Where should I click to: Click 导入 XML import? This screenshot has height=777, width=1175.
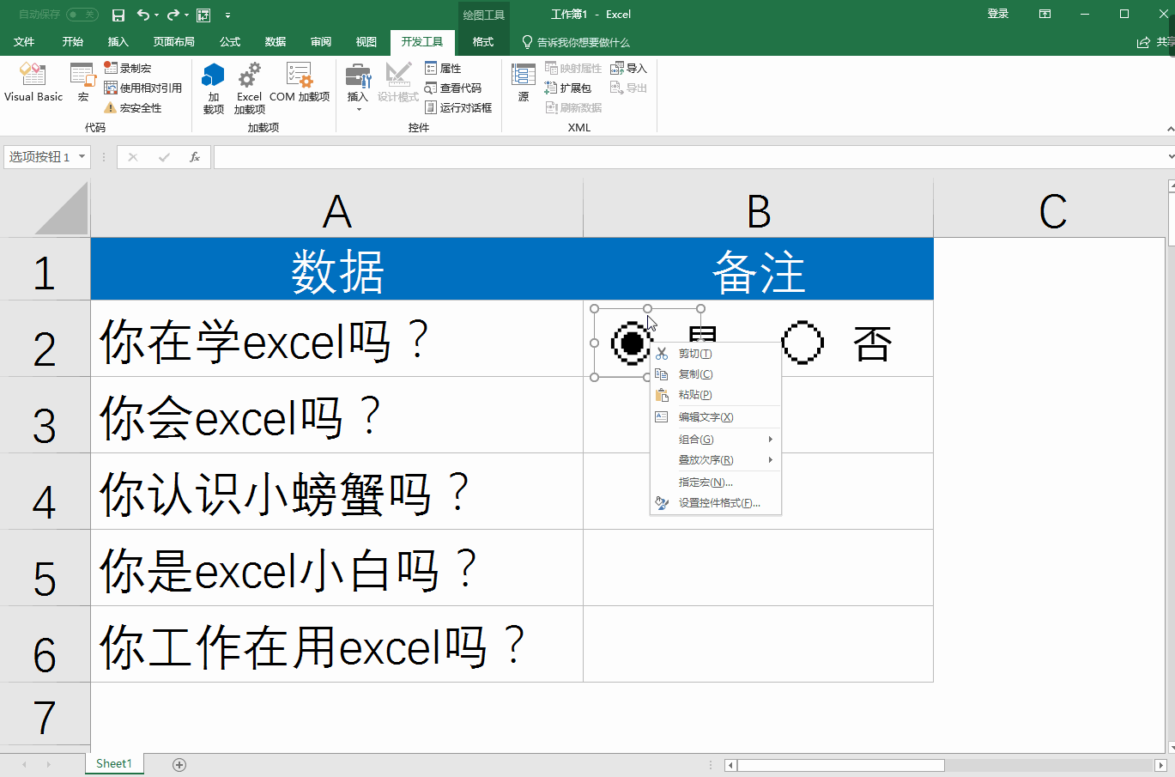tap(628, 68)
